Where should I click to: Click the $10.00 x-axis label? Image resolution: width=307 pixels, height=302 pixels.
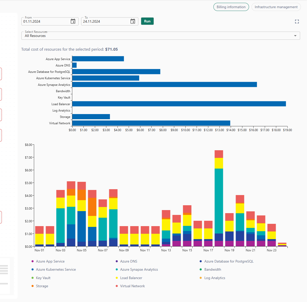coord(185,130)
